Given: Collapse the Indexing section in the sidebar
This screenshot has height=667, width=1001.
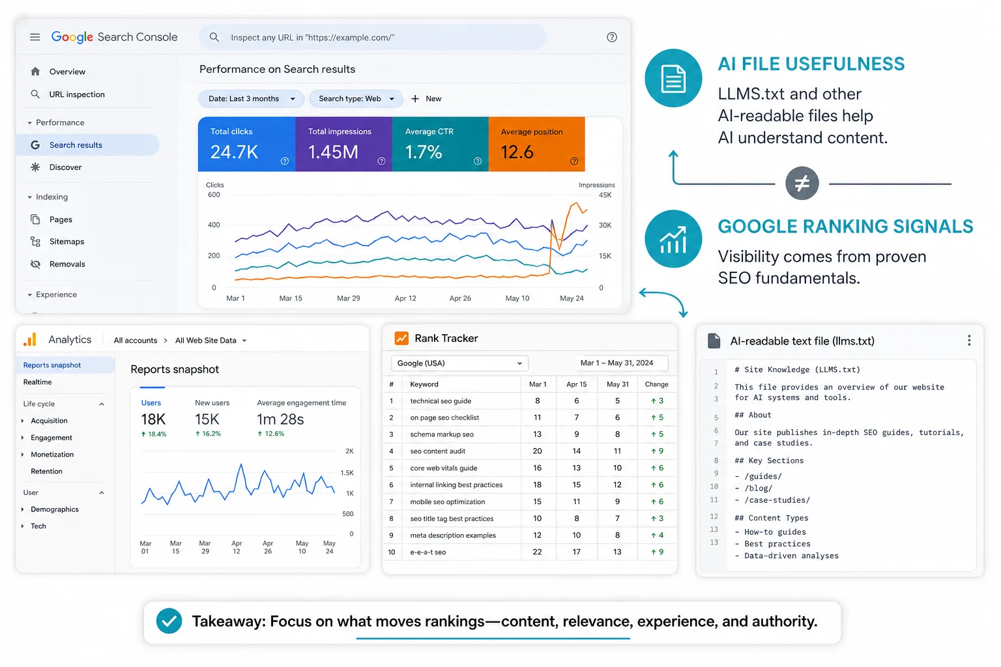Looking at the screenshot, I should click(48, 197).
